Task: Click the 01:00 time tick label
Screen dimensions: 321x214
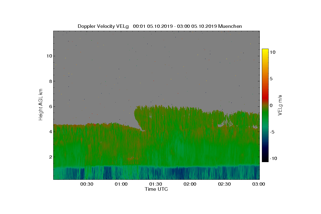Action: pyautogui.click(x=121, y=184)
